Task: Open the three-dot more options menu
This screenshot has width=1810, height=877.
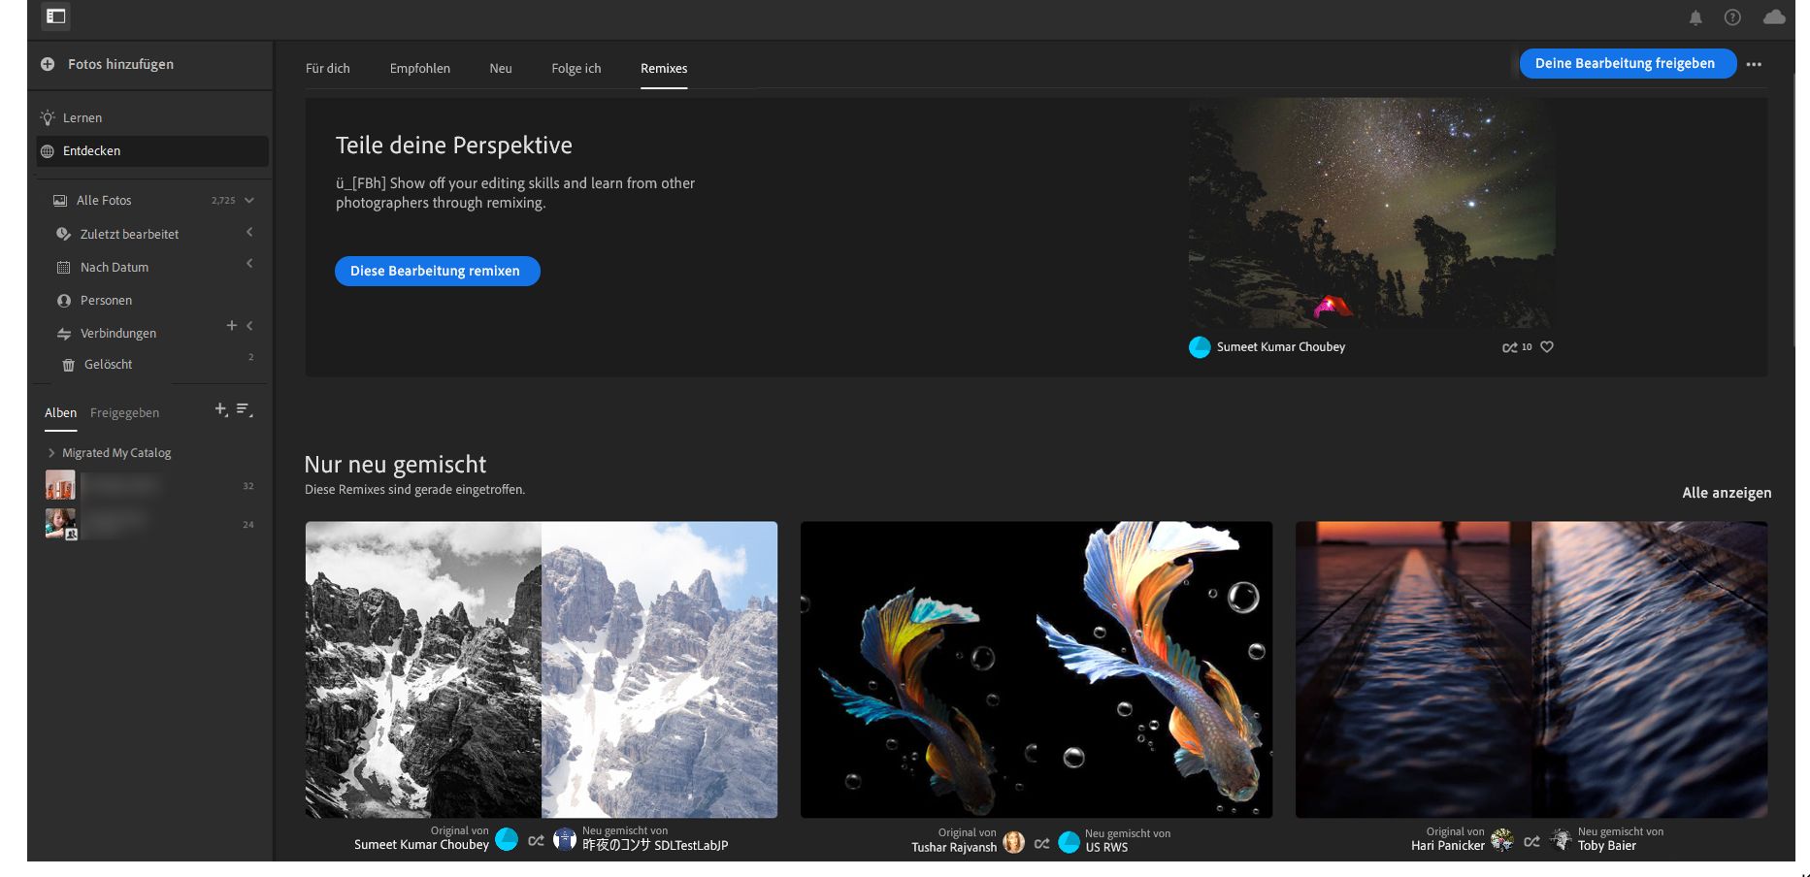Action: point(1754,64)
